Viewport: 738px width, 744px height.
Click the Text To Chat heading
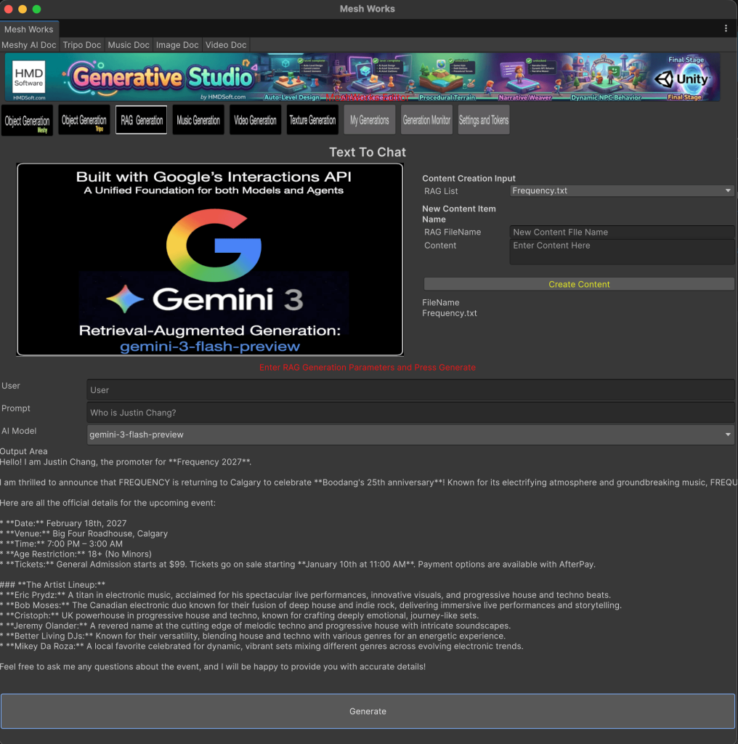point(368,153)
